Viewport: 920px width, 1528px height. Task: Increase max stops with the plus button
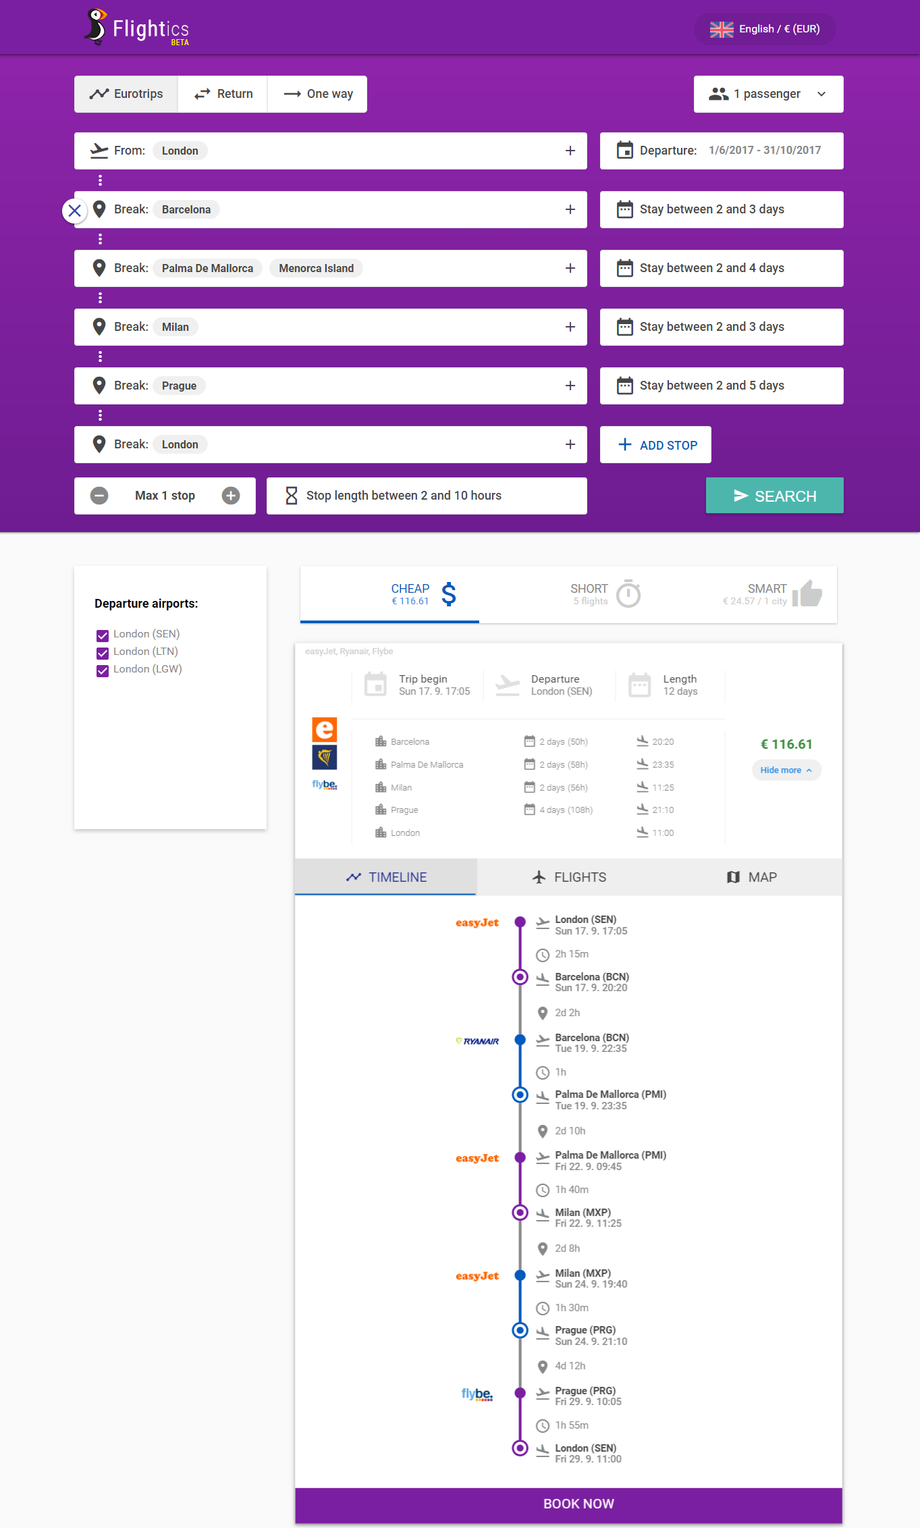coord(231,496)
